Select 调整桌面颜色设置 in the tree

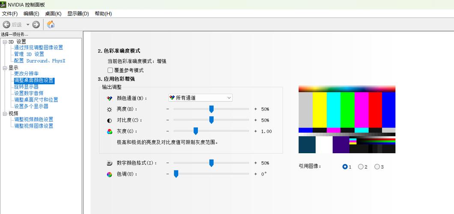point(34,80)
